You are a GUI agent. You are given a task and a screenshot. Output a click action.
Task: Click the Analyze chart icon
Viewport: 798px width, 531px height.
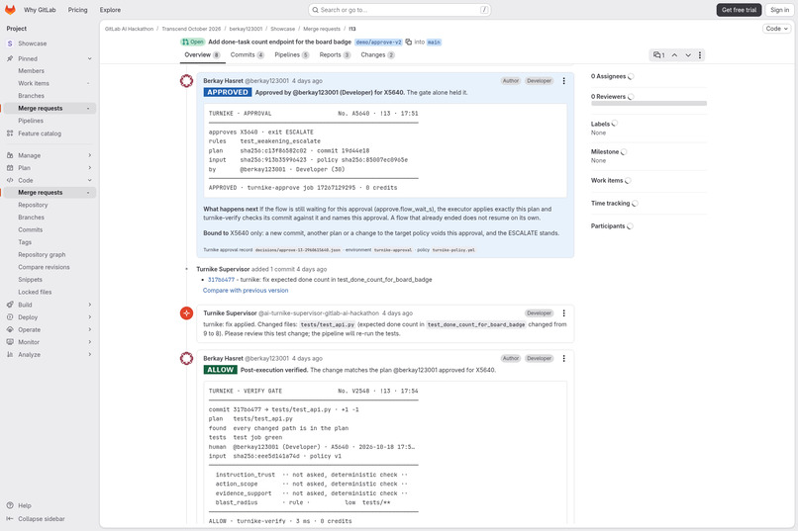click(10, 355)
